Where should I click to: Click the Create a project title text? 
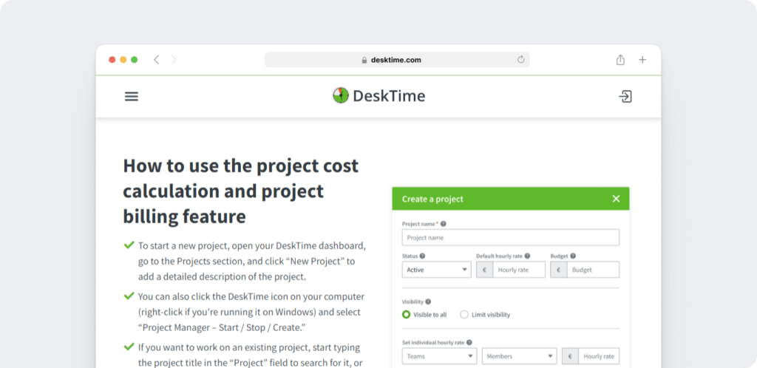coord(432,199)
